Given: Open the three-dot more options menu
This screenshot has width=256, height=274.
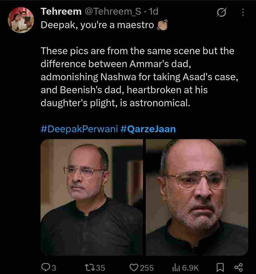Looking at the screenshot, I should pyautogui.click(x=243, y=12).
